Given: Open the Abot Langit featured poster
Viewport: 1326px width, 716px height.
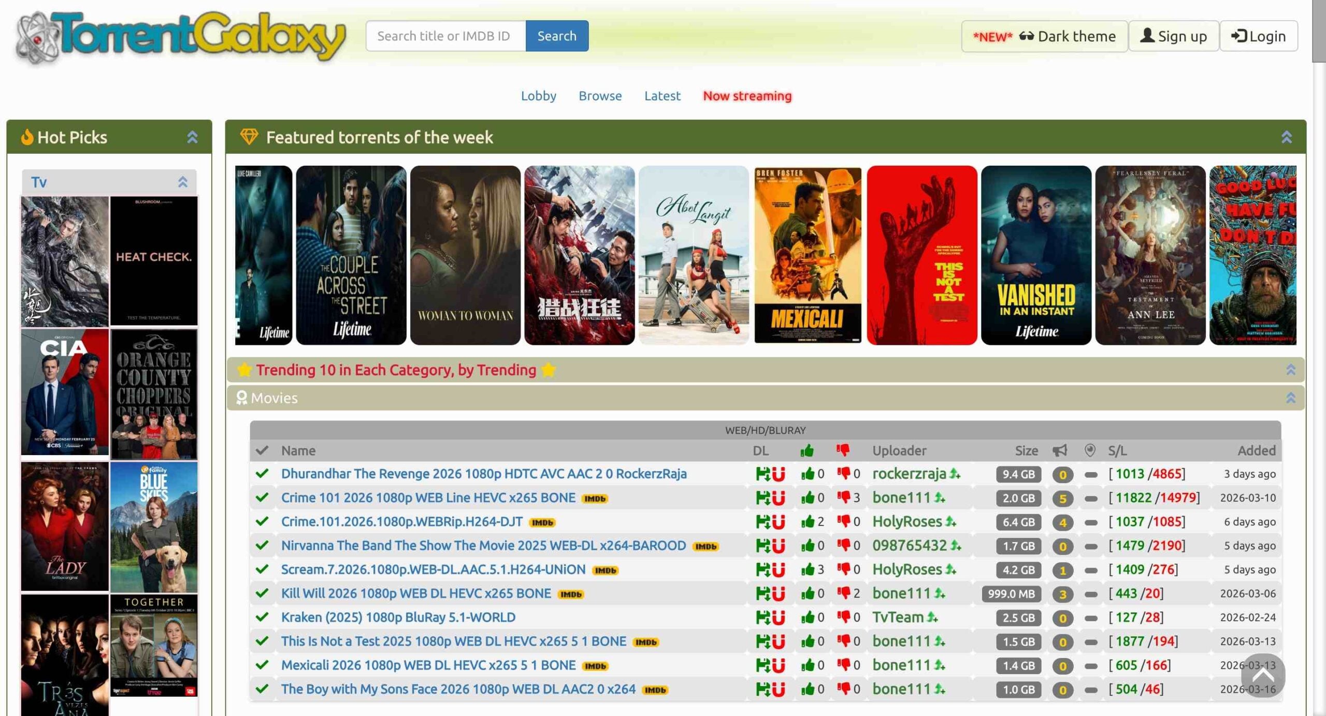Looking at the screenshot, I should (x=694, y=255).
